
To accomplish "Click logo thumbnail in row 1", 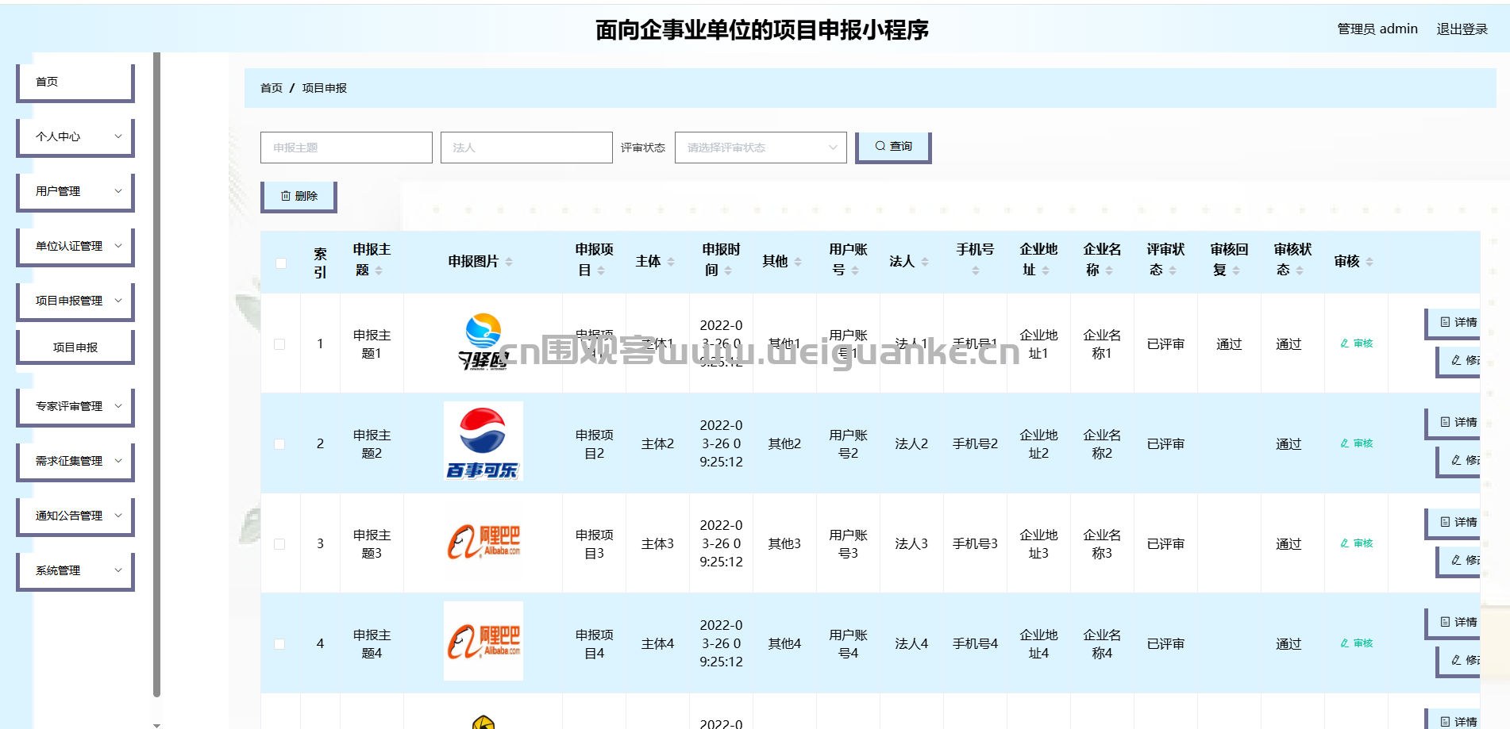I will point(483,343).
